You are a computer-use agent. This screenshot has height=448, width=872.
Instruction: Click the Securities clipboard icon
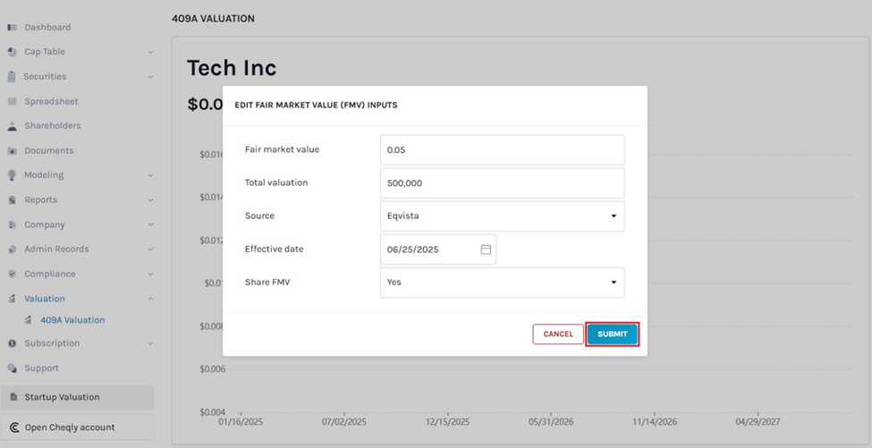pos(12,77)
